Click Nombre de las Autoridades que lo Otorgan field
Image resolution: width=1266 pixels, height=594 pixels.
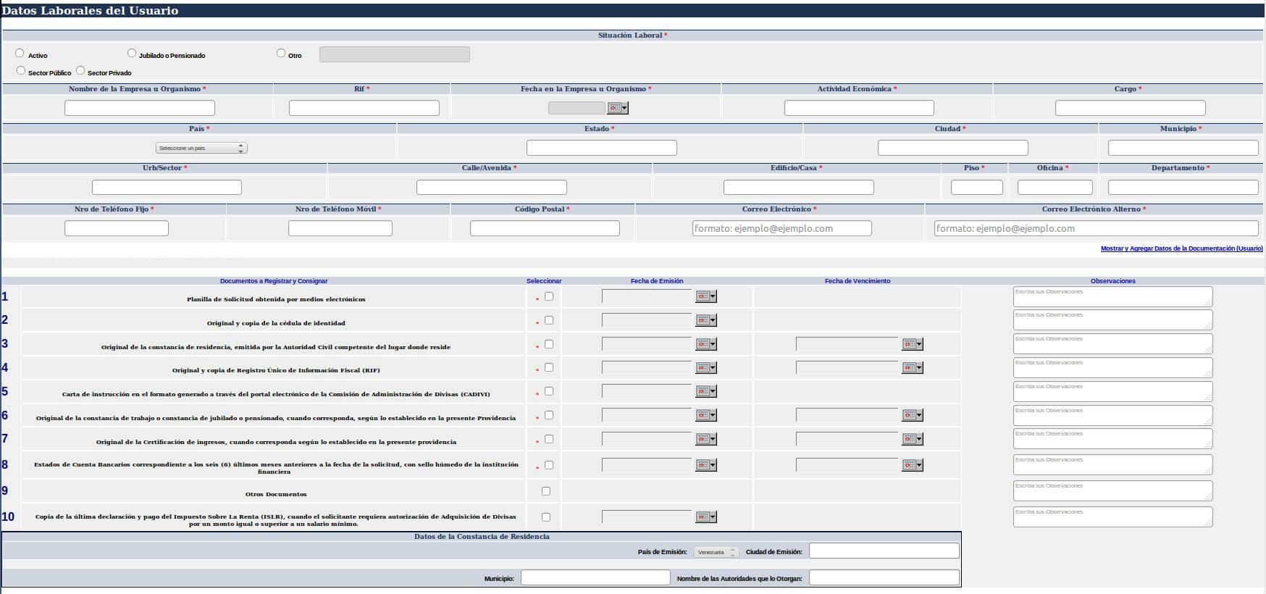[884, 577]
